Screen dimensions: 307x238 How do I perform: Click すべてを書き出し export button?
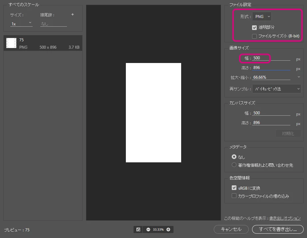coord(278,229)
